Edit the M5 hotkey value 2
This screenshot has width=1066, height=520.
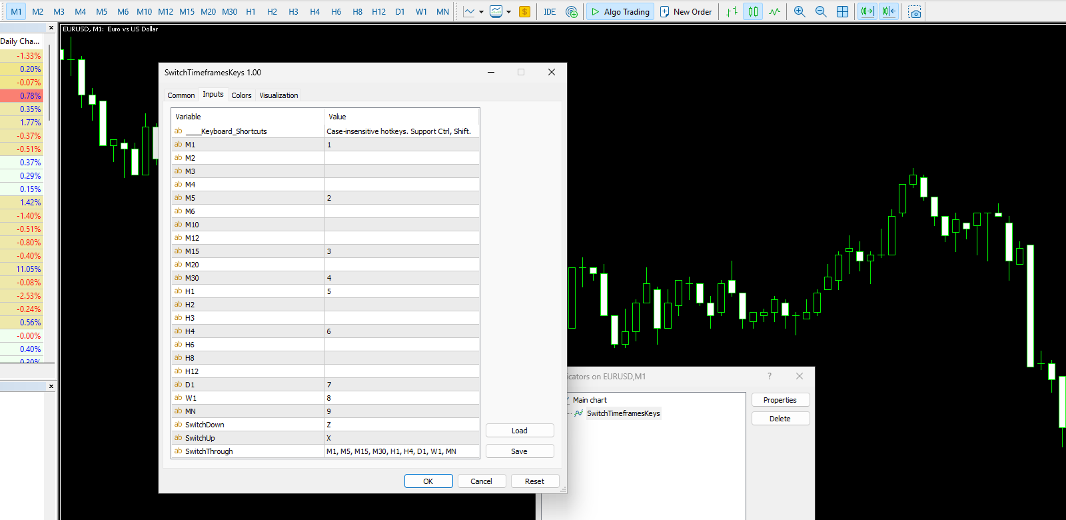(402, 198)
